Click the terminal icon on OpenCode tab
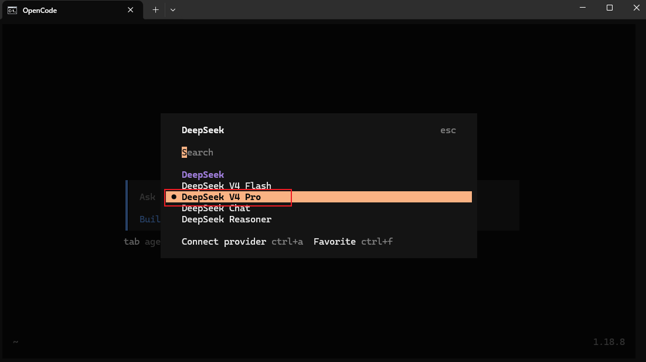646x362 pixels. click(x=12, y=11)
